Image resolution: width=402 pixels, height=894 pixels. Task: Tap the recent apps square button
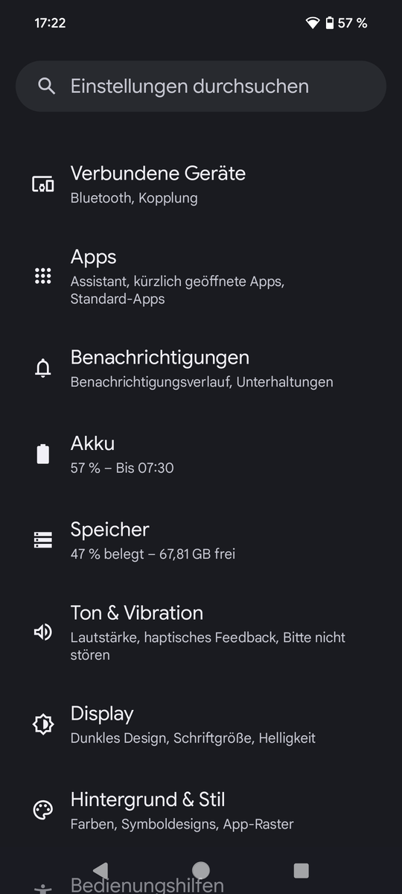coord(301,870)
